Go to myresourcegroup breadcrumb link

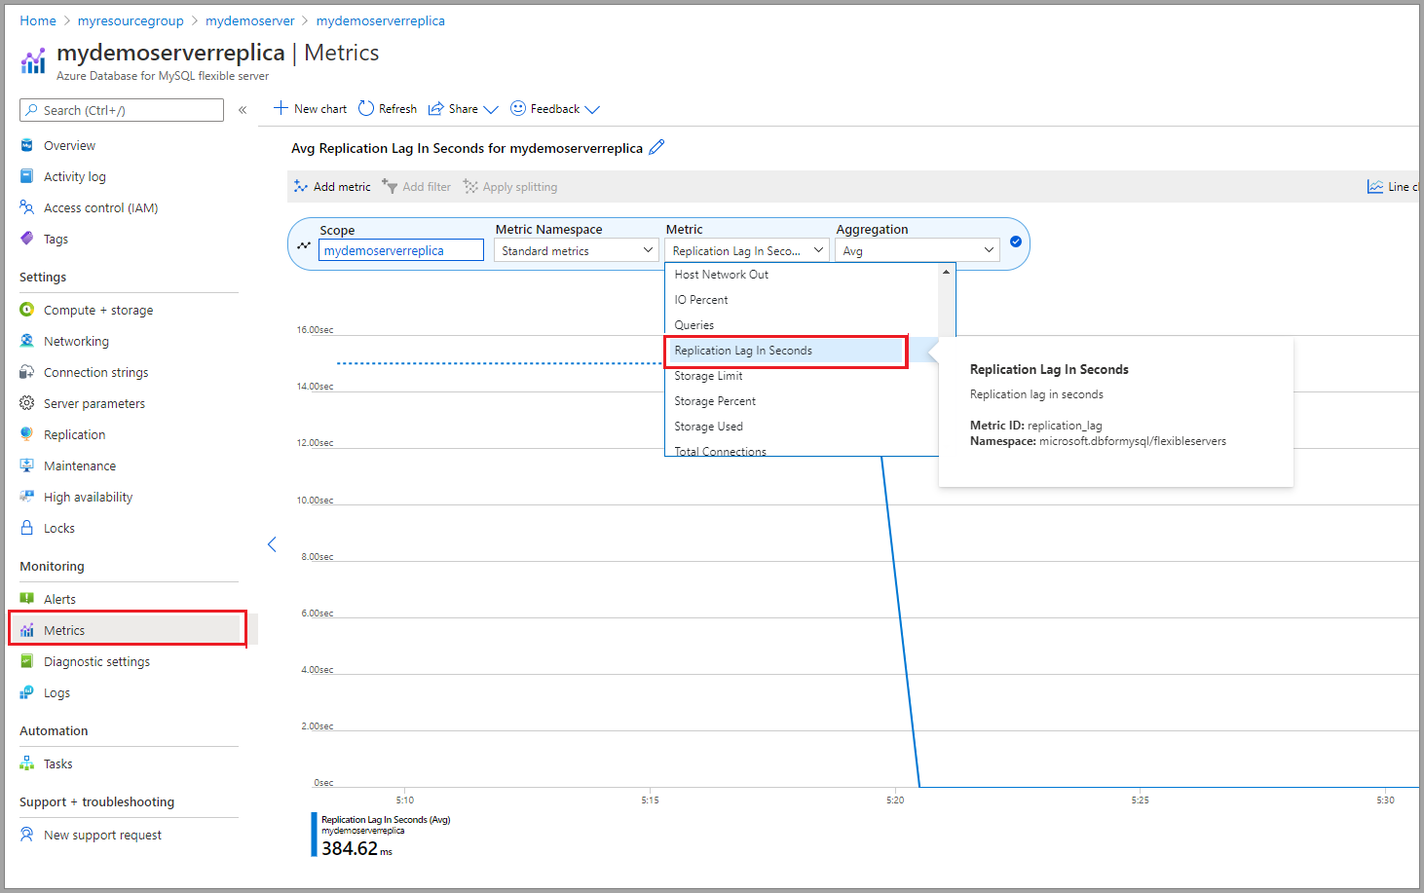point(131,20)
